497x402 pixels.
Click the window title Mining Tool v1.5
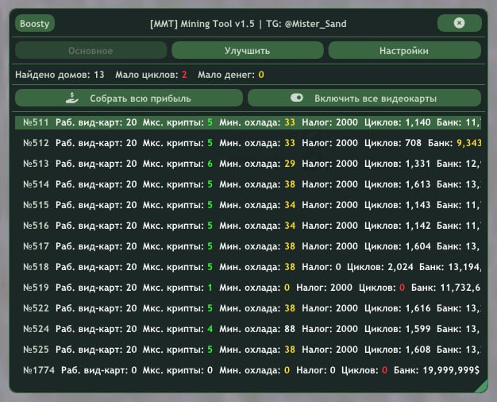click(248, 24)
